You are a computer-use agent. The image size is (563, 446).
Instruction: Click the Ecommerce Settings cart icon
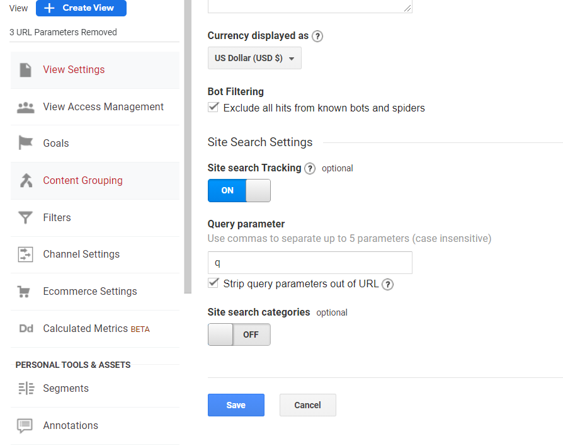[x=24, y=291]
